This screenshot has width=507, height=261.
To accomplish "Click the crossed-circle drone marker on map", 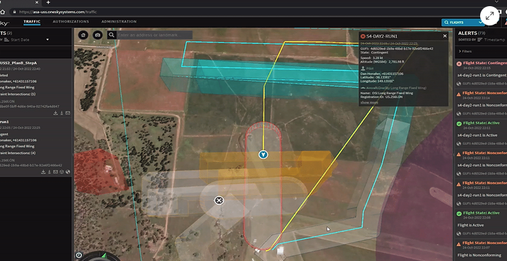I will coord(219,201).
